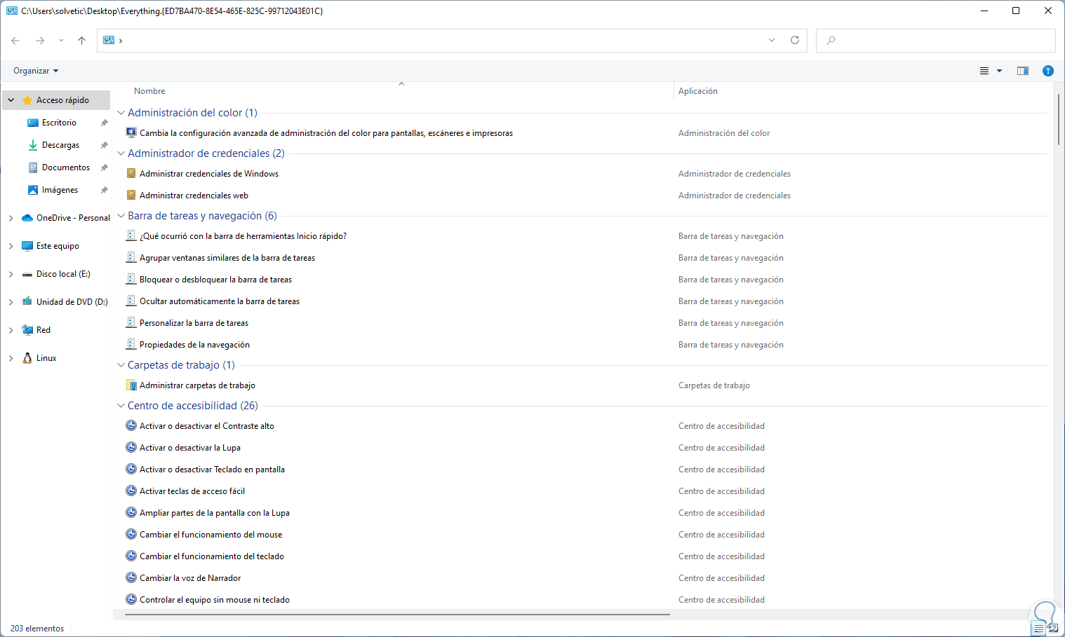The image size is (1065, 637).
Task: Click the control panel icon in address bar
Action: [x=109, y=40]
